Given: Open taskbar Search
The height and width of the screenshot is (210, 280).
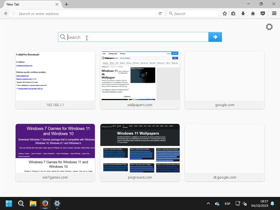Looking at the screenshot, I should pos(21,203).
